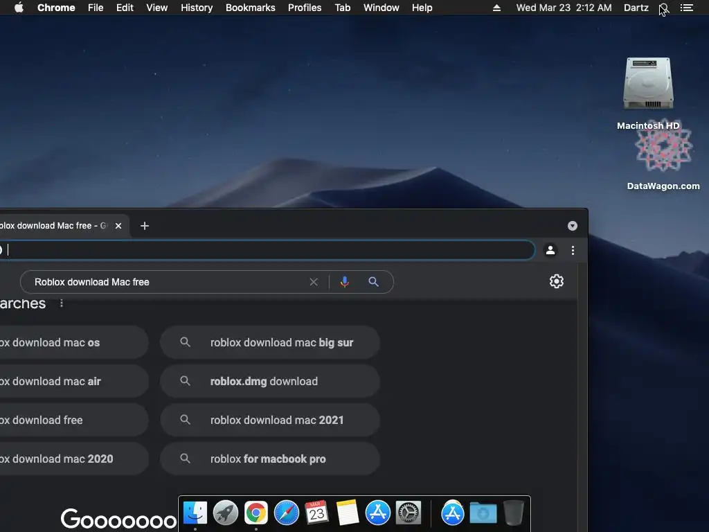Search for download mac air suggestion
Image resolution: width=709 pixels, height=532 pixels.
click(73, 382)
